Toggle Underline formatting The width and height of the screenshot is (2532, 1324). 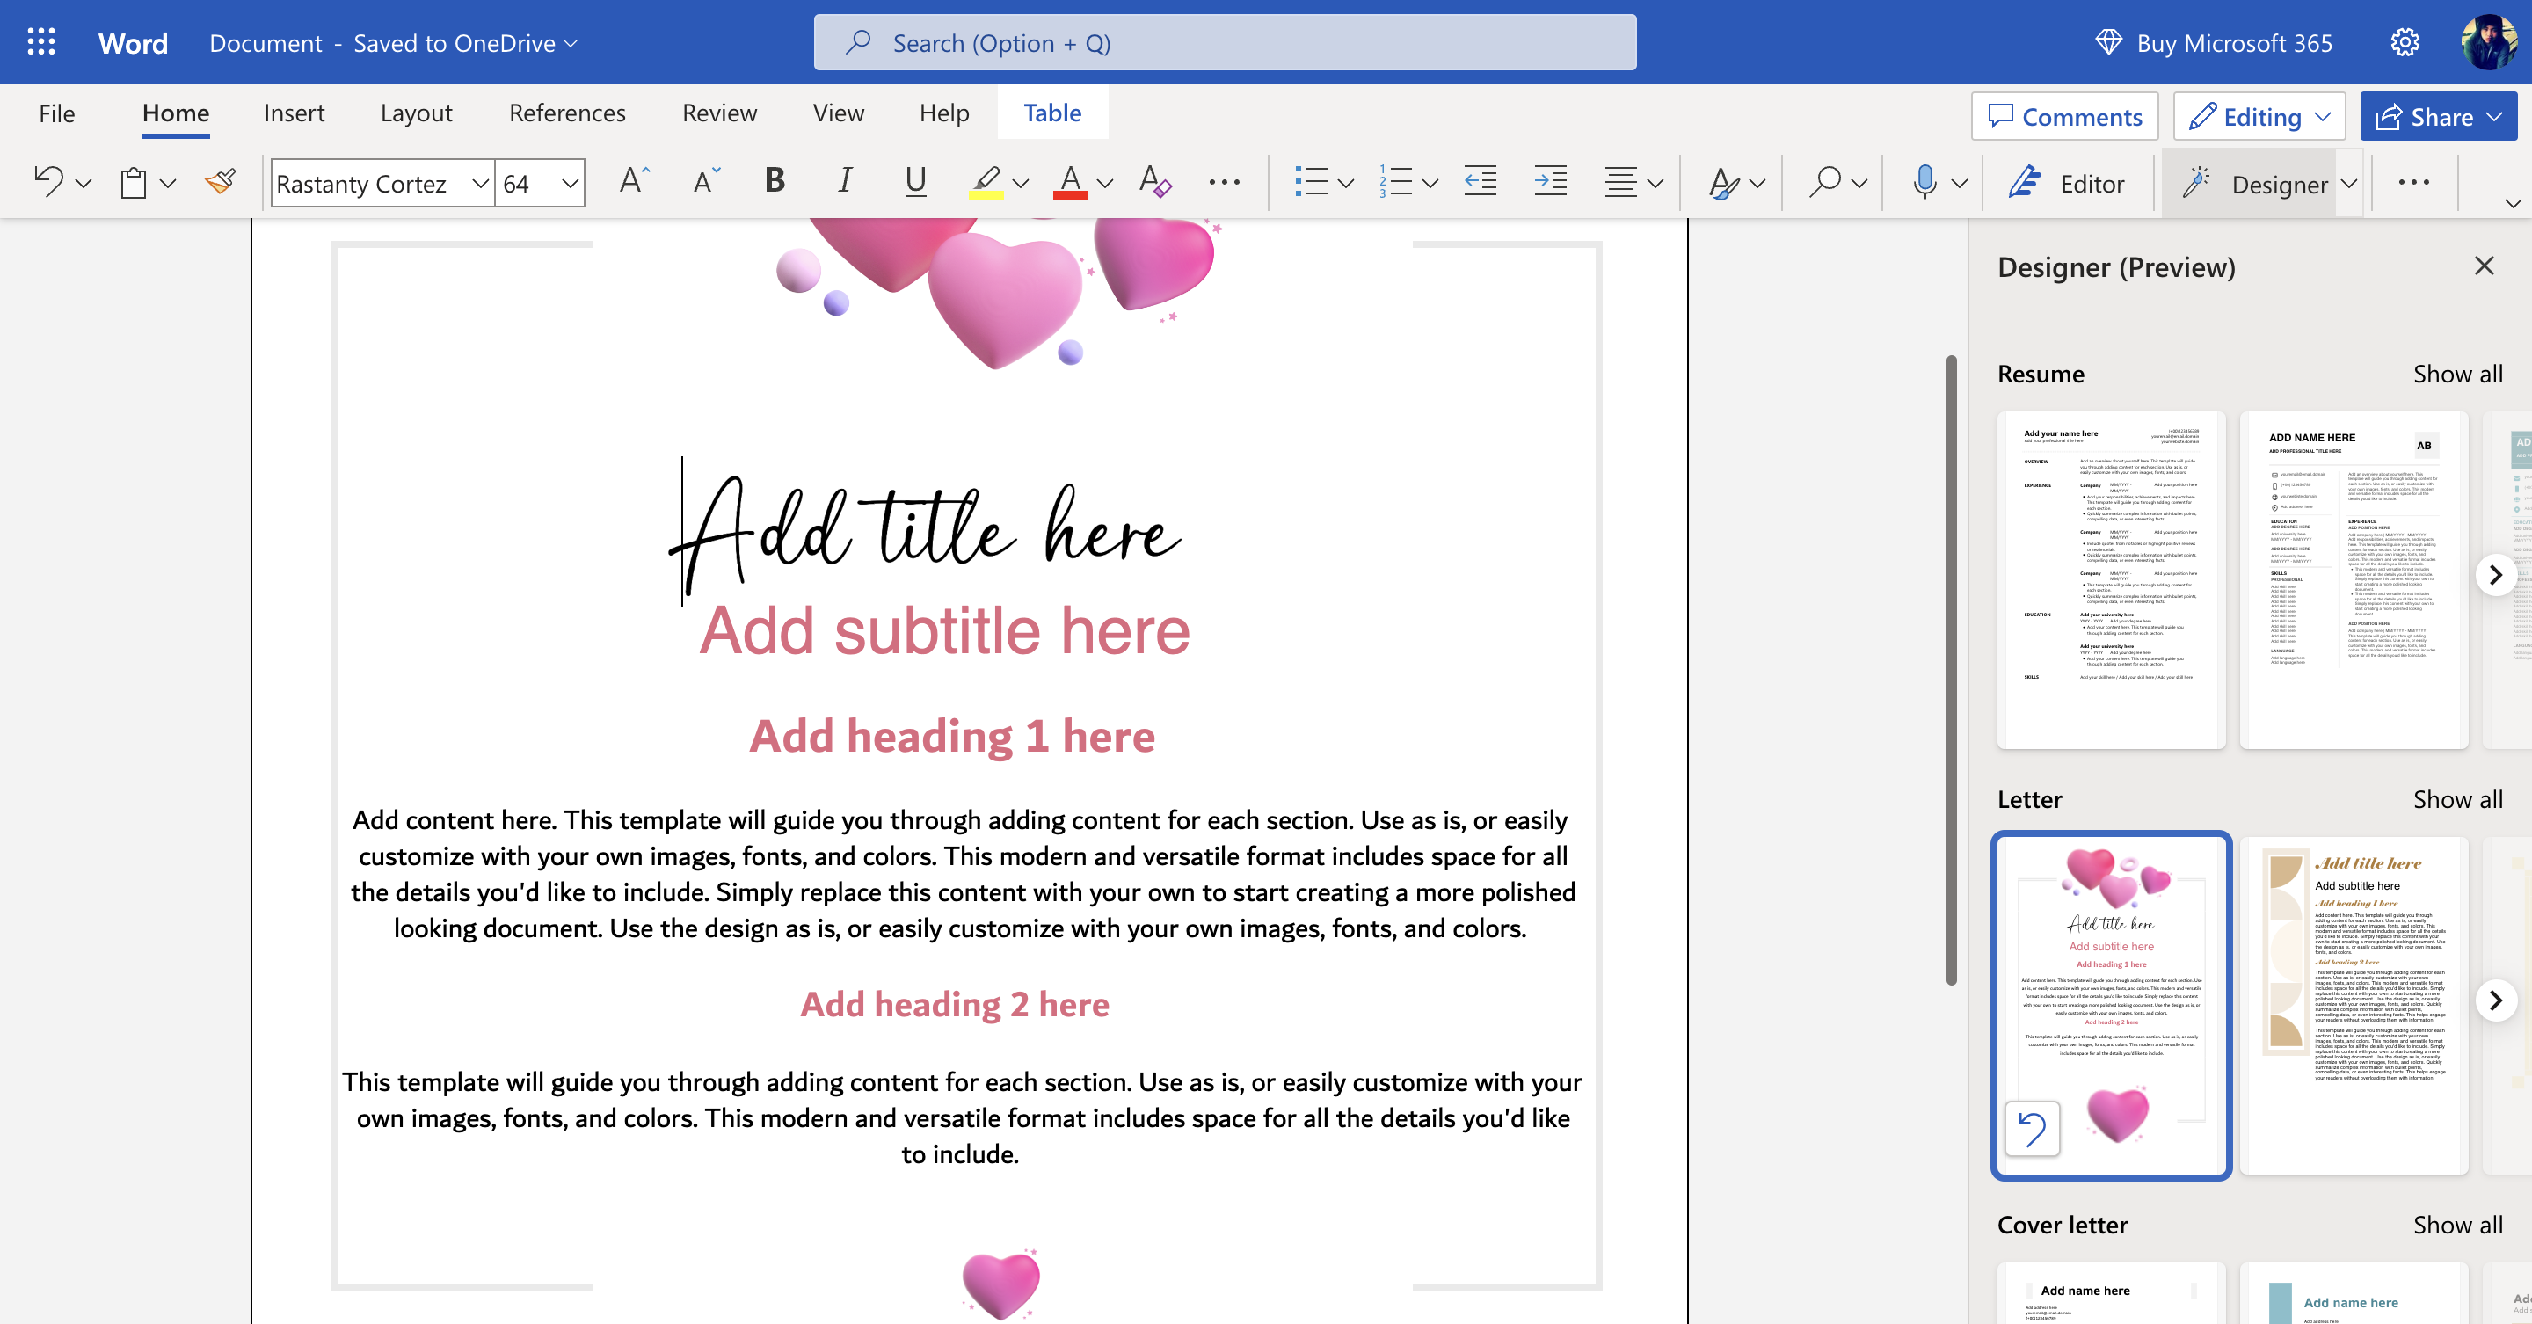915,182
